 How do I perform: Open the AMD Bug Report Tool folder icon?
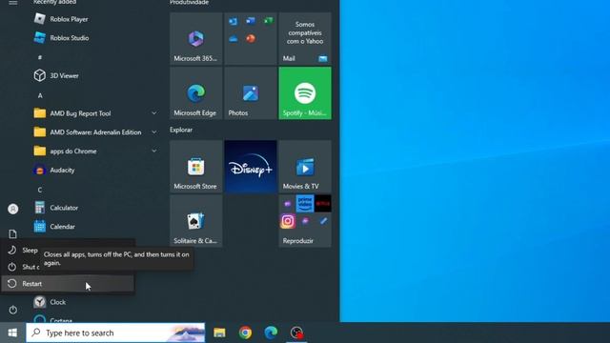(40, 113)
